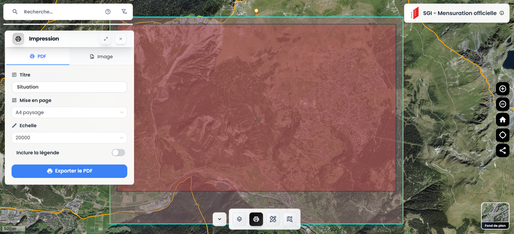Click the search help question mark icon
514x234 pixels.
click(x=108, y=12)
